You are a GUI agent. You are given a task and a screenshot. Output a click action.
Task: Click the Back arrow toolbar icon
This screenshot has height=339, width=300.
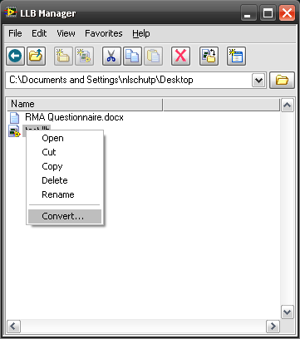(x=16, y=56)
